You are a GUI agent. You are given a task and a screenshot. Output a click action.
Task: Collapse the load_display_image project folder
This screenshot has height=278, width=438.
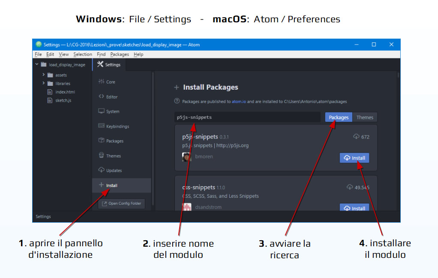click(37, 64)
